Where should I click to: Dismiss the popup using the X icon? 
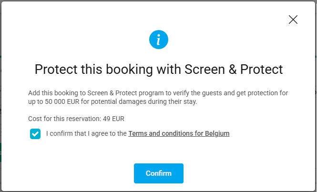(293, 20)
